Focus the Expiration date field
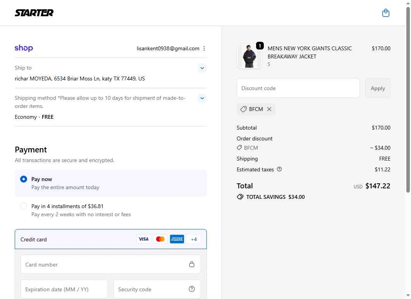The image size is (411, 299). click(x=64, y=289)
